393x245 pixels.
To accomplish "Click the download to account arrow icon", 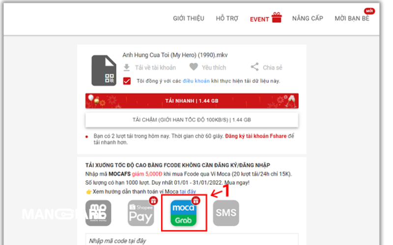I will pos(127,68).
